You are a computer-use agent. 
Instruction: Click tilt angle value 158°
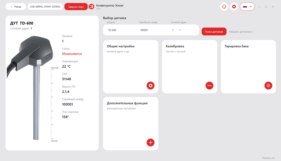coord(65,117)
